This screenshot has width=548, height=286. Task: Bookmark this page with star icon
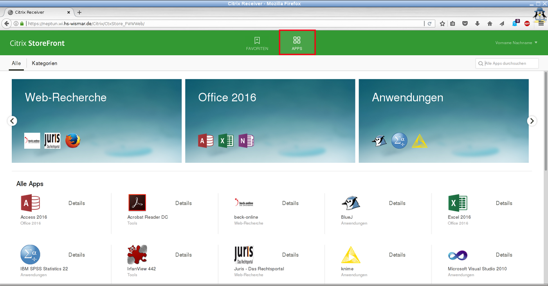(x=442, y=23)
